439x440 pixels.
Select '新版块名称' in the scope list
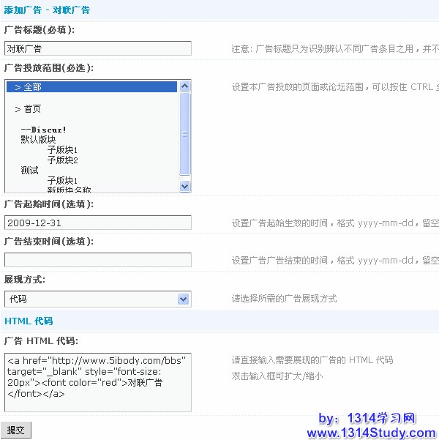(69, 190)
